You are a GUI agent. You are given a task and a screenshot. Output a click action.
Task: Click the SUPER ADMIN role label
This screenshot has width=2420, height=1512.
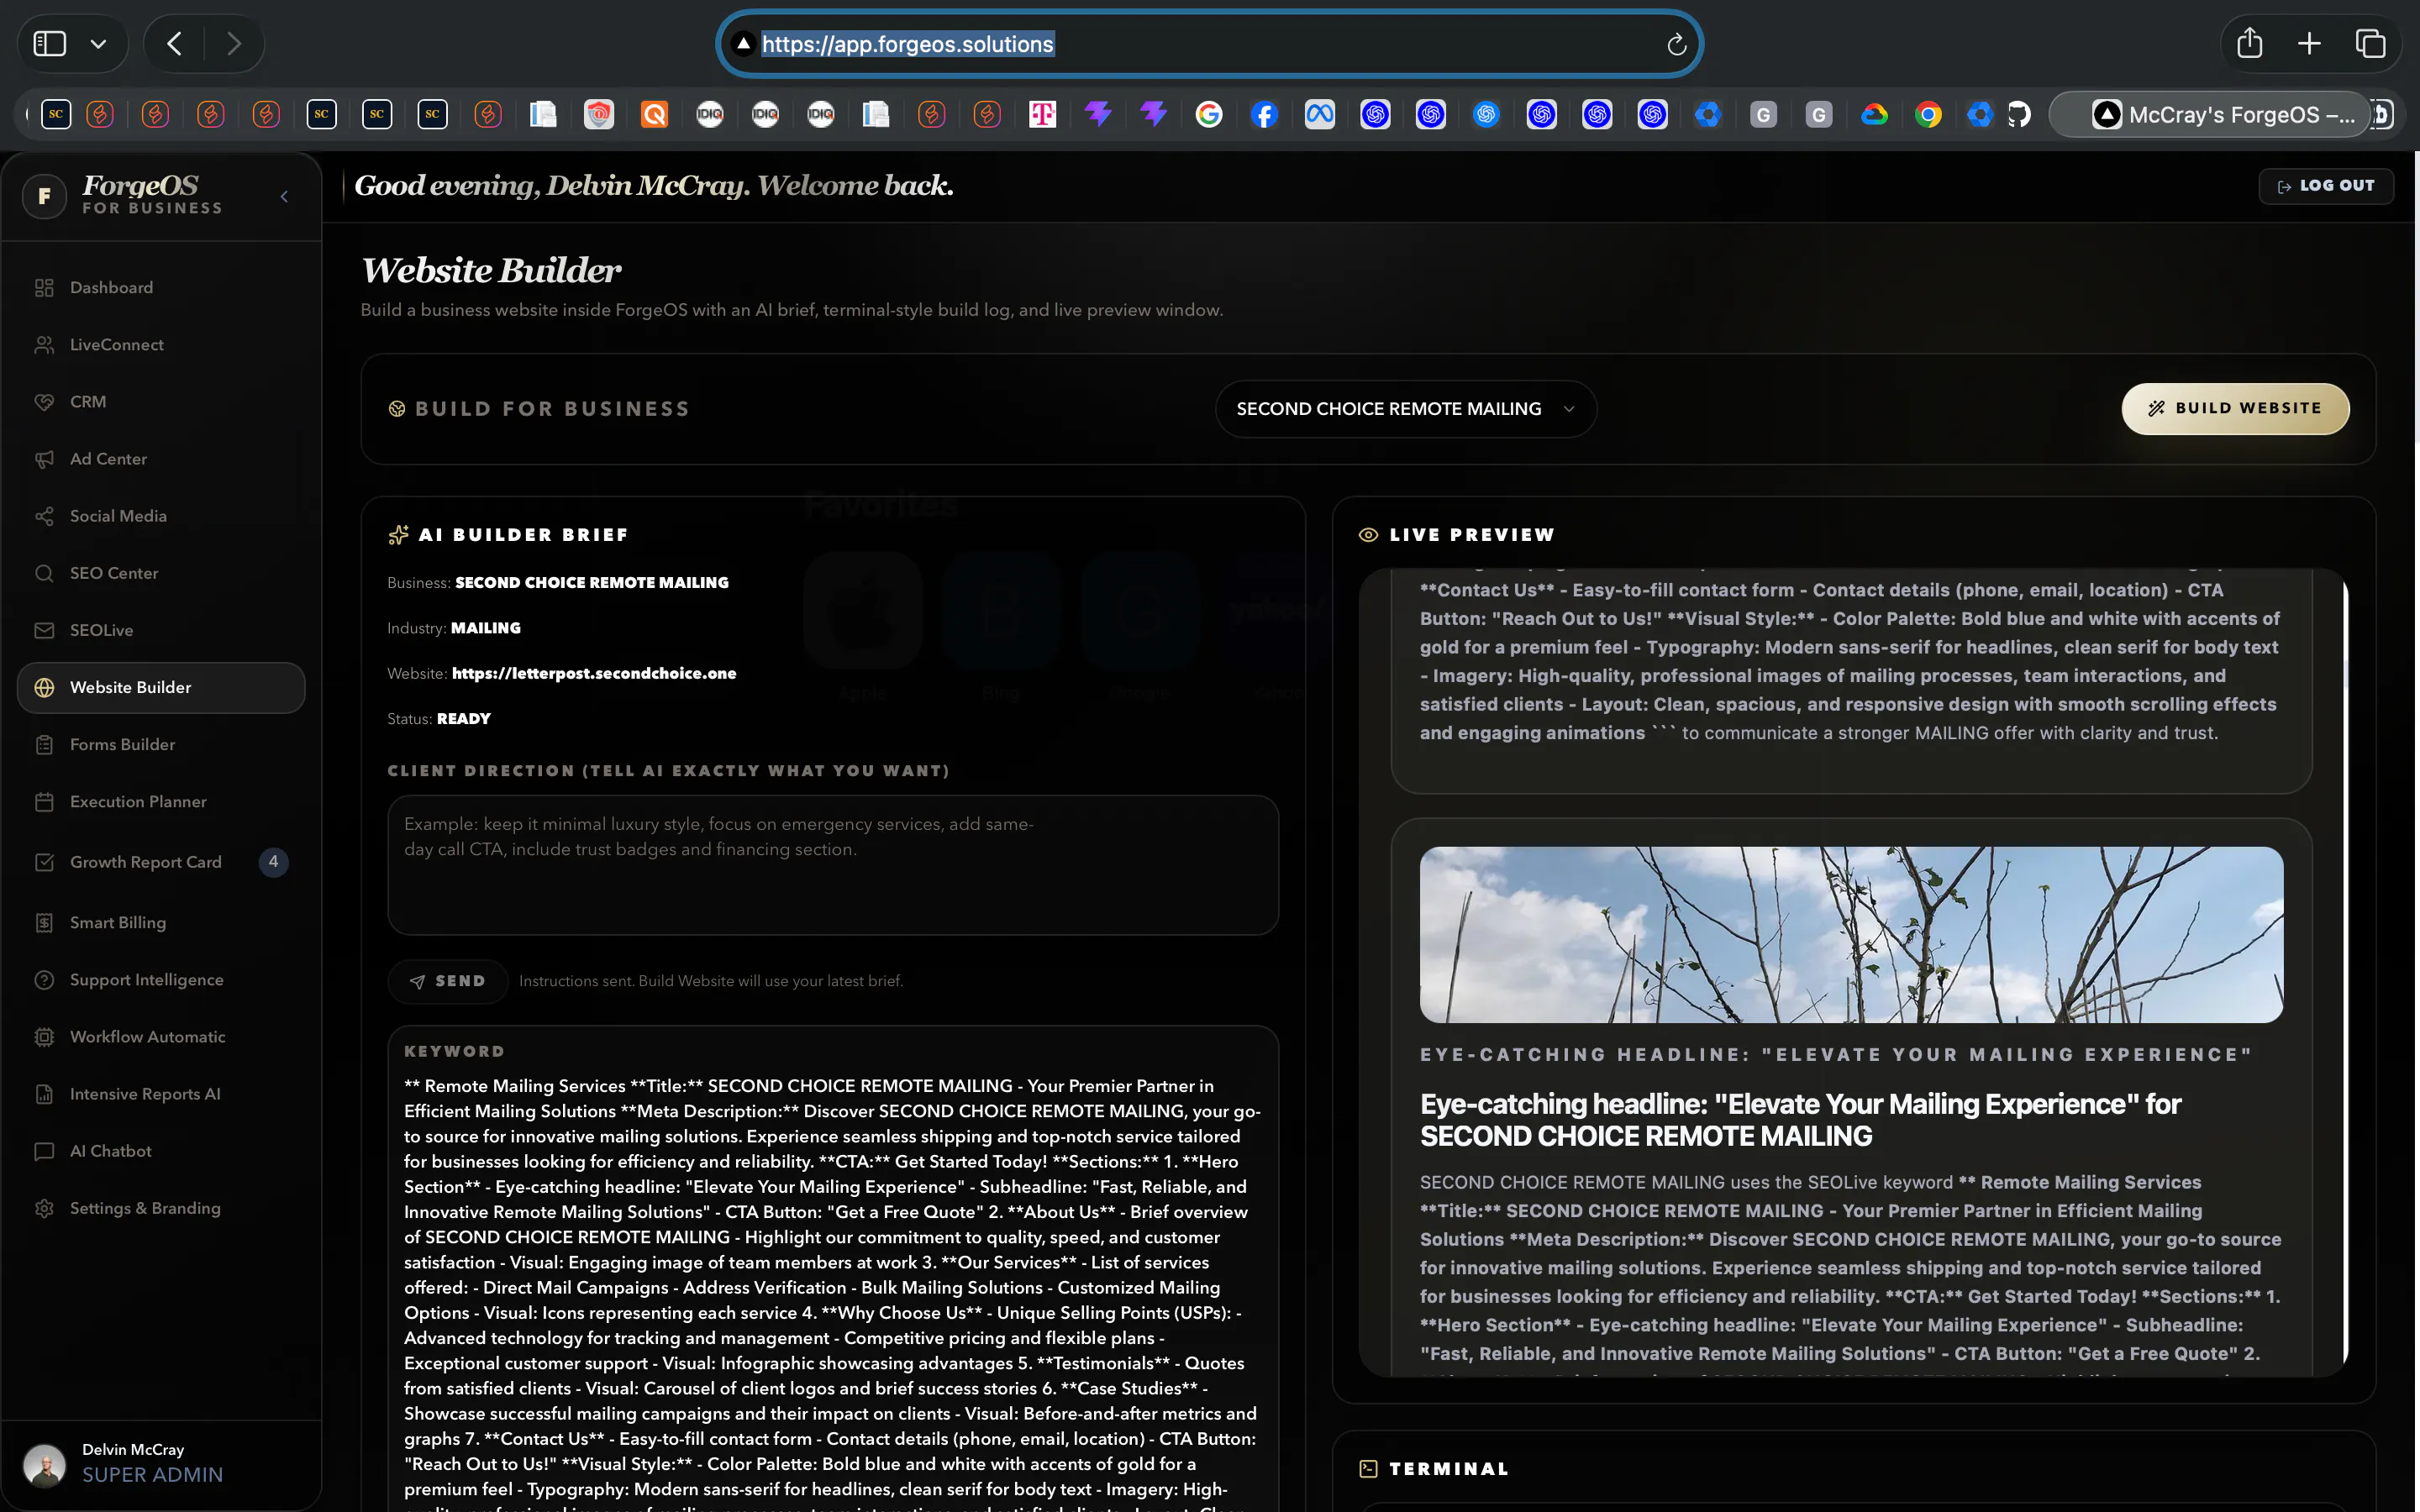[x=152, y=1475]
